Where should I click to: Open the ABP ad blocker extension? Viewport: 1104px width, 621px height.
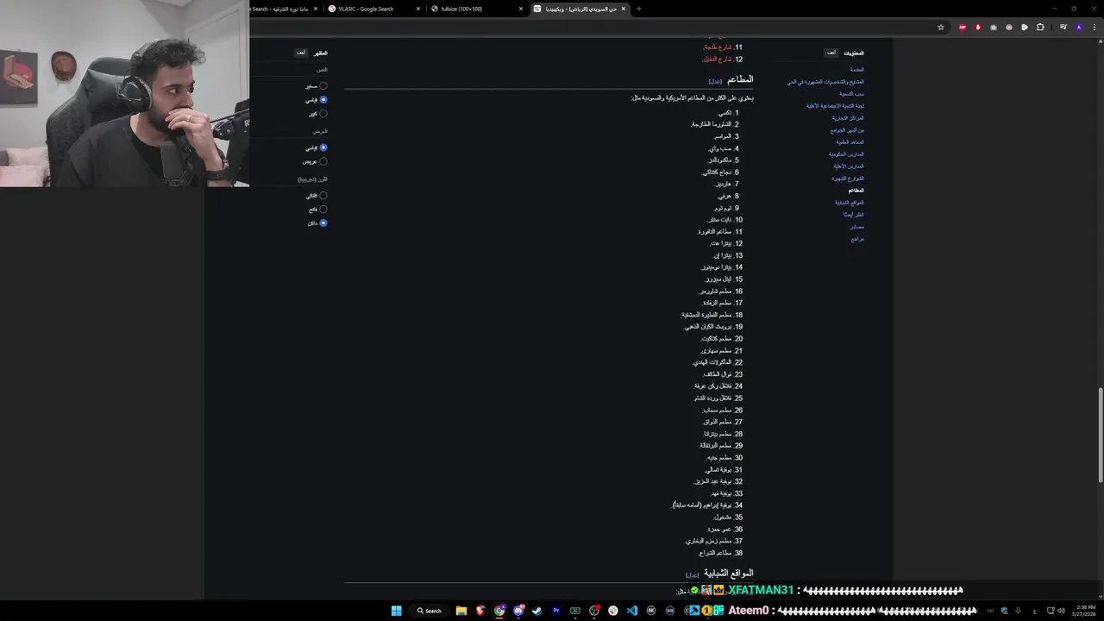(963, 27)
